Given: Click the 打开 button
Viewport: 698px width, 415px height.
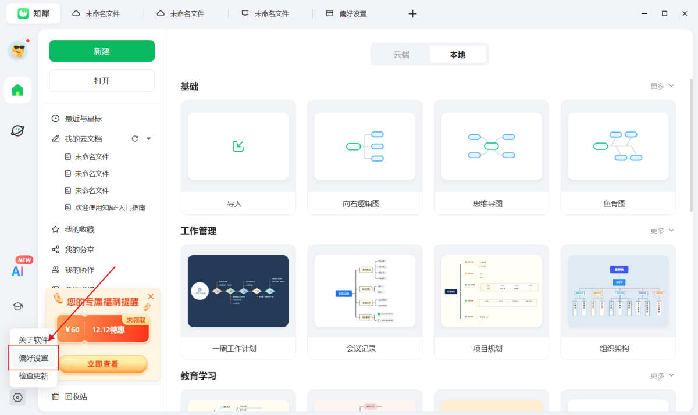Looking at the screenshot, I should coord(102,81).
